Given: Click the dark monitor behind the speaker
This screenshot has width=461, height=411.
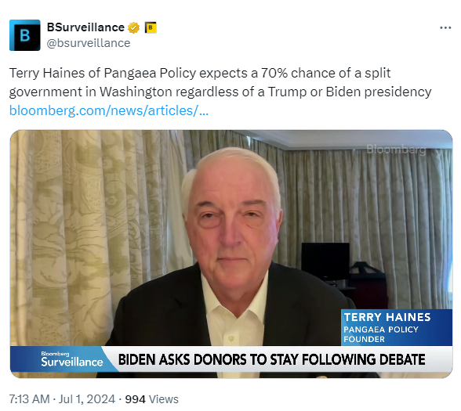Looking at the screenshot, I should [325, 261].
